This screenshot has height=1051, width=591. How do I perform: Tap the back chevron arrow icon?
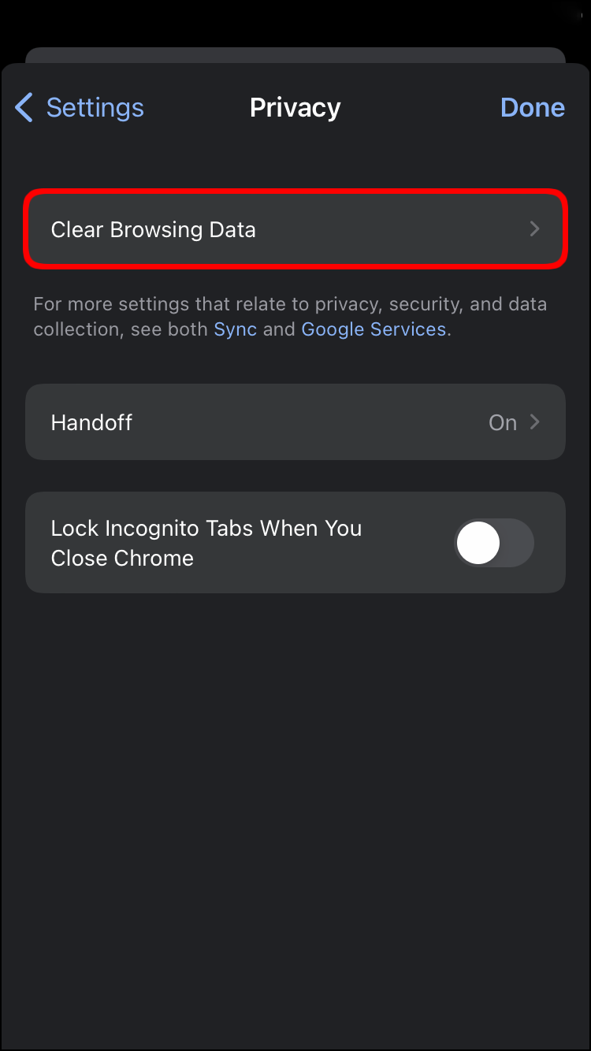point(24,107)
